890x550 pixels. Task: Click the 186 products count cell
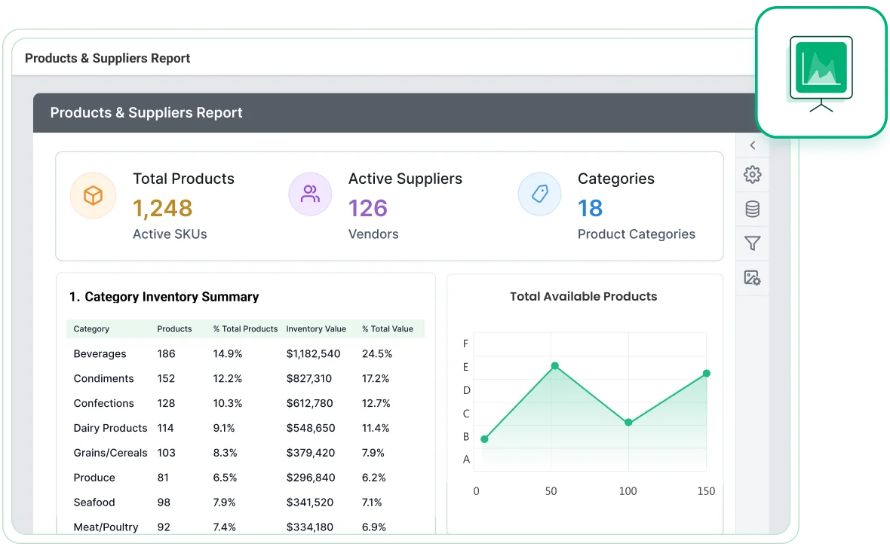pos(166,354)
